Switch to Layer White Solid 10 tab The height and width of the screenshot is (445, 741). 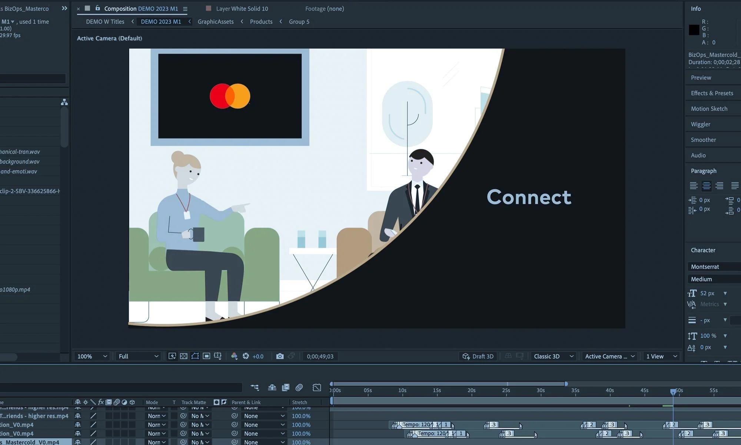[x=242, y=9]
